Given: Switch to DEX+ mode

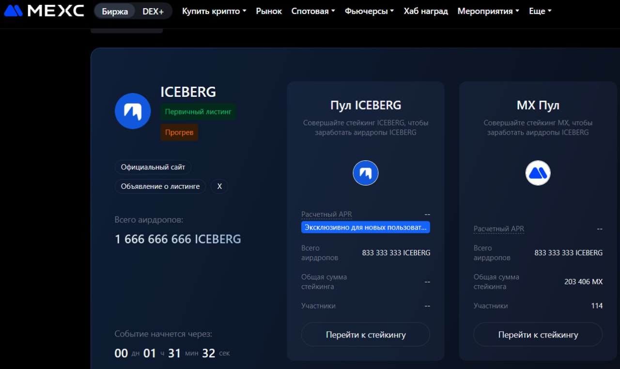Looking at the screenshot, I should [x=153, y=11].
